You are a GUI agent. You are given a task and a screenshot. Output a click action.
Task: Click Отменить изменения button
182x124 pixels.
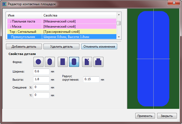pos(99,47)
